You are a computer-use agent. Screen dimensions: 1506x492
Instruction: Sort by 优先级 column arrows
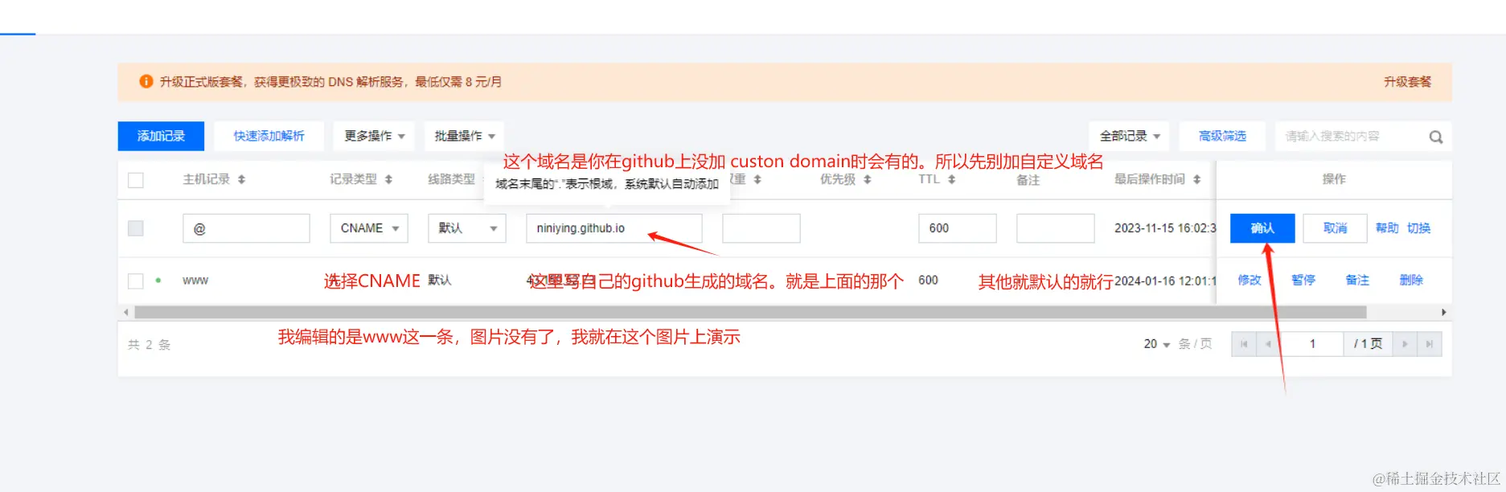(x=867, y=179)
